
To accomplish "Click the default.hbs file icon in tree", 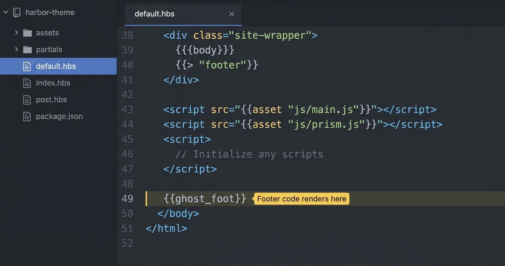I will (27, 66).
